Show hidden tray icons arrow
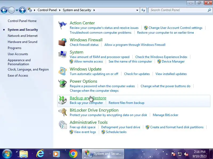Screen dimensions: 213x159 167,154
